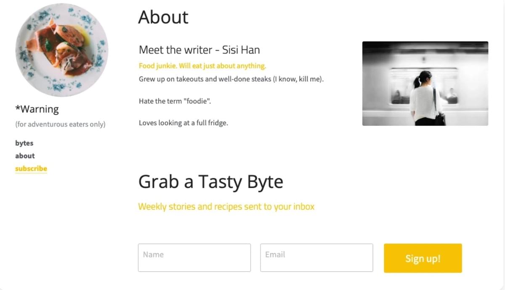Click the plate of food logo image
The image size is (505, 290).
(61, 51)
